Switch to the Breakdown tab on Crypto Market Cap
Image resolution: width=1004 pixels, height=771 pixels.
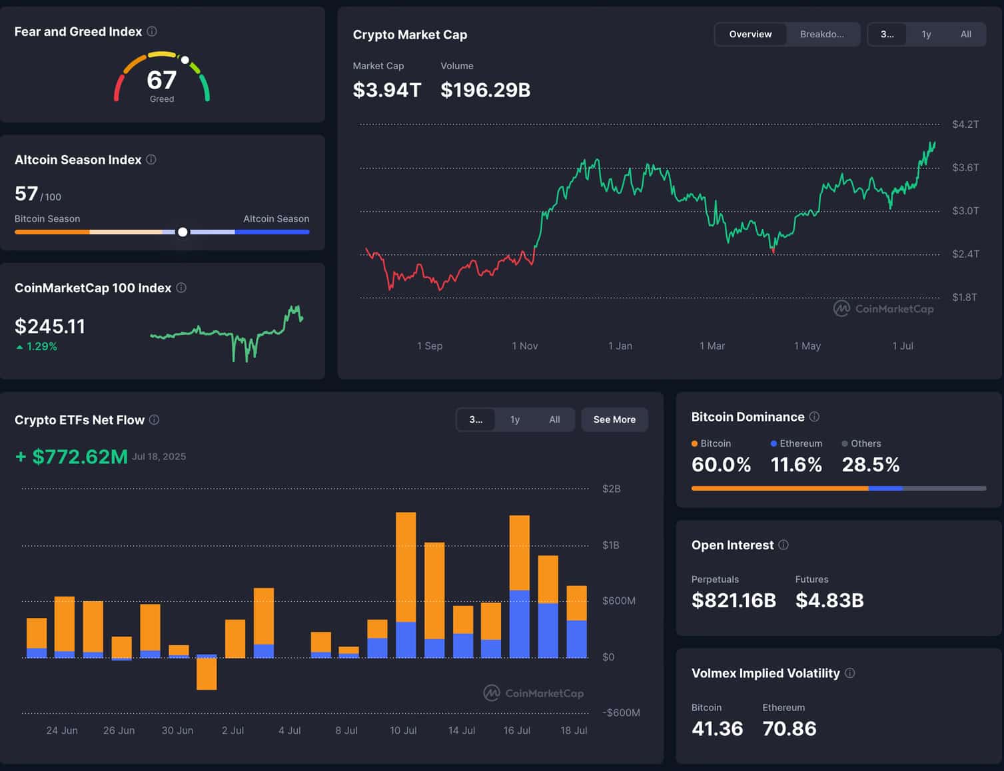[x=823, y=34]
